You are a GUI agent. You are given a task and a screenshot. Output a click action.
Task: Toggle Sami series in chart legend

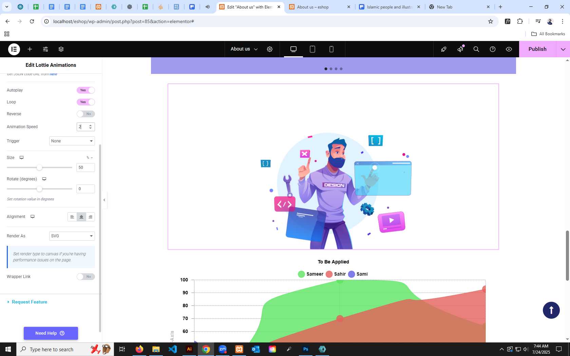click(358, 274)
